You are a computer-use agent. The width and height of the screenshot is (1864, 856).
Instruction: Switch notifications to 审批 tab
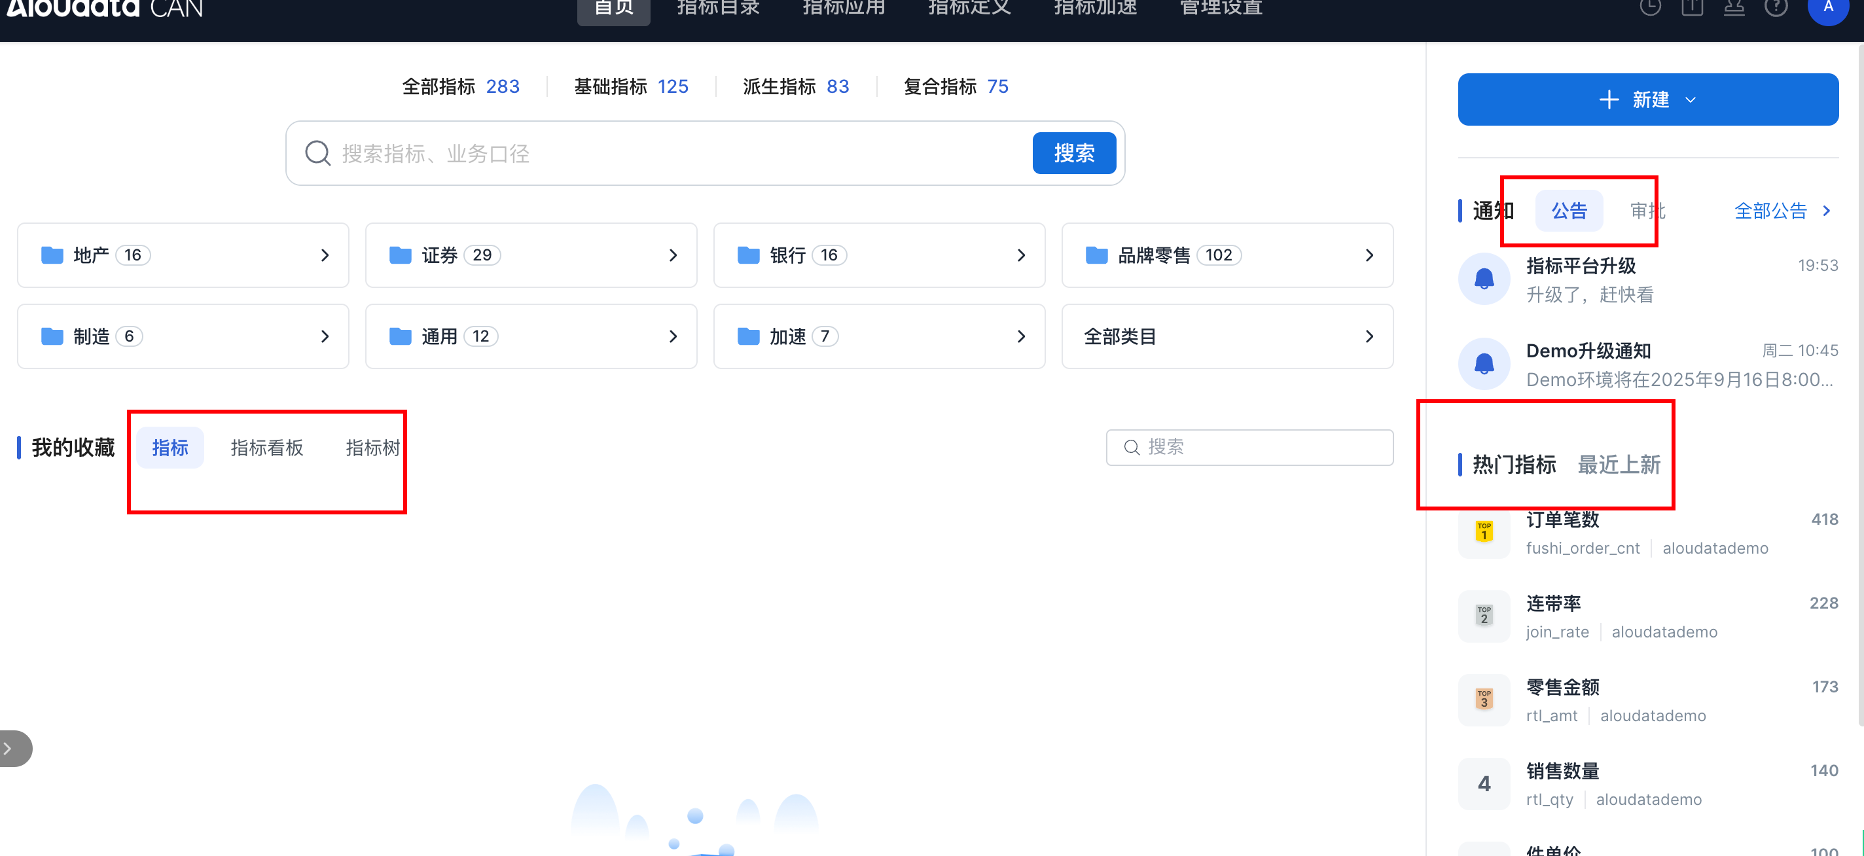(x=1647, y=211)
